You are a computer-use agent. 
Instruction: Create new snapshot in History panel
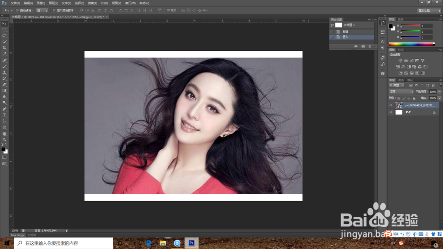(x=363, y=46)
